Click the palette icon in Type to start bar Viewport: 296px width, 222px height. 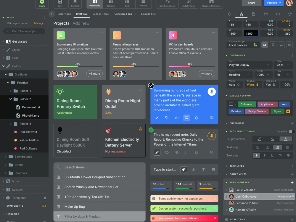[184, 170]
